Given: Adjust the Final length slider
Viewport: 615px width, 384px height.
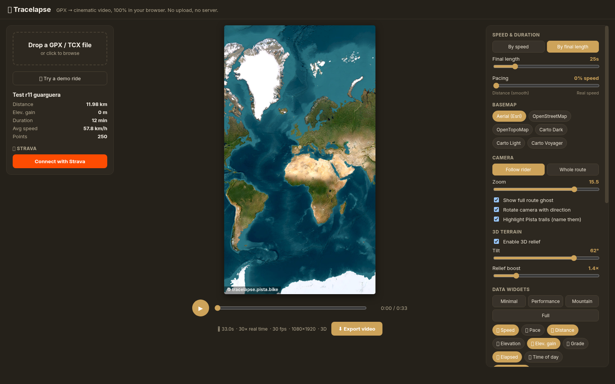Looking at the screenshot, I should click(546, 66).
